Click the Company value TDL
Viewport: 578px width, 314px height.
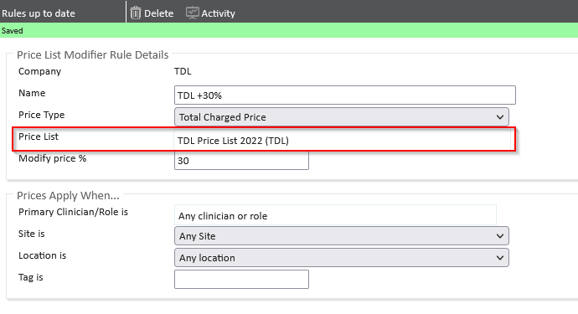click(x=183, y=71)
